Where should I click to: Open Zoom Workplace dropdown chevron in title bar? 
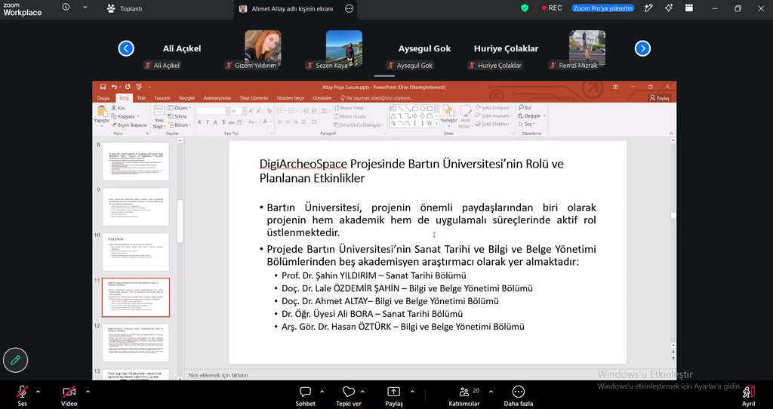point(85,8)
